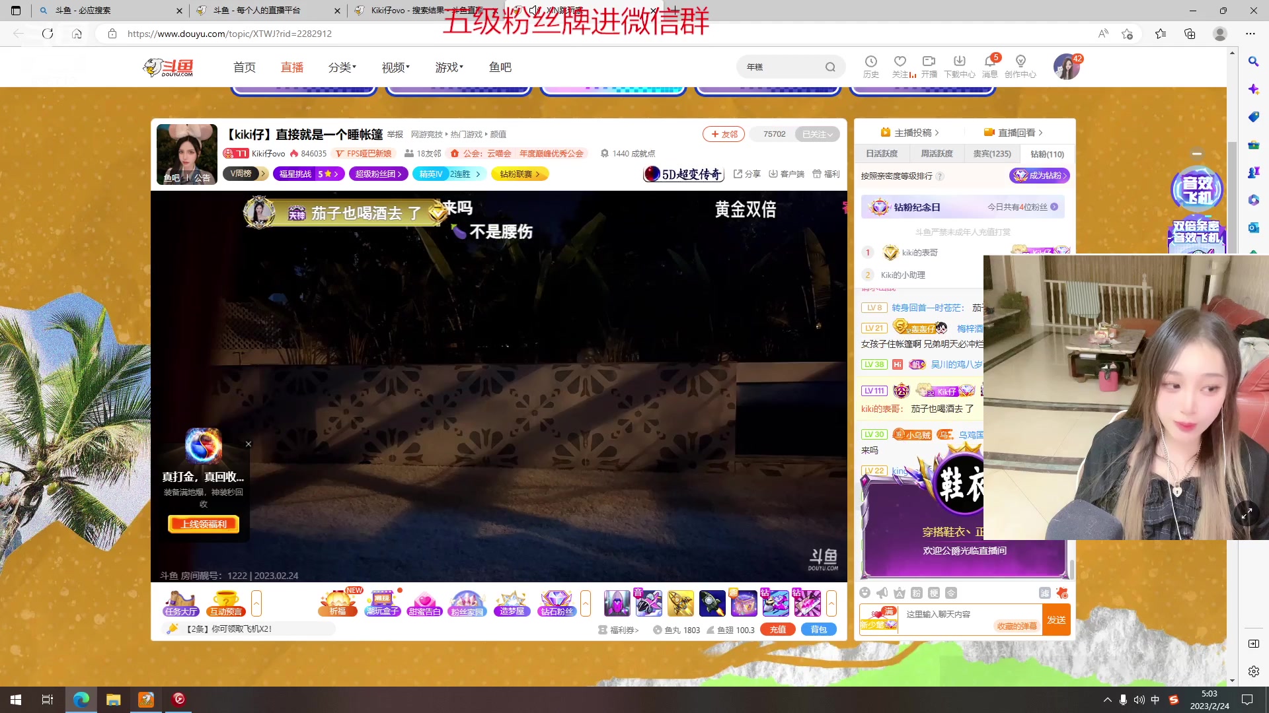Click 发送 send message button
1269x713 pixels.
1056,620
